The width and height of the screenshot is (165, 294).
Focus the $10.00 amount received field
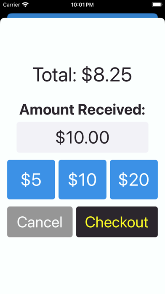[x=82, y=137]
